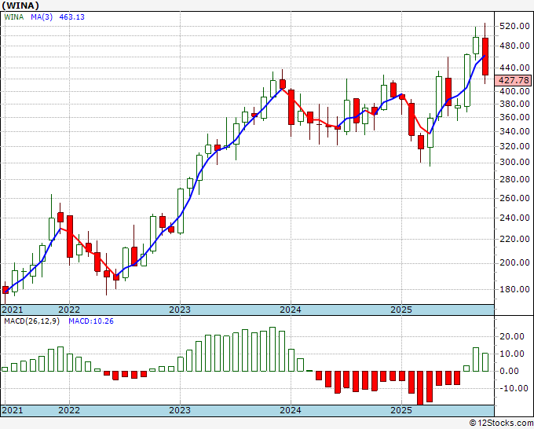Select the 360.00 price axis label
Image resolution: width=534 pixels, height=429 pixels.
coord(514,117)
